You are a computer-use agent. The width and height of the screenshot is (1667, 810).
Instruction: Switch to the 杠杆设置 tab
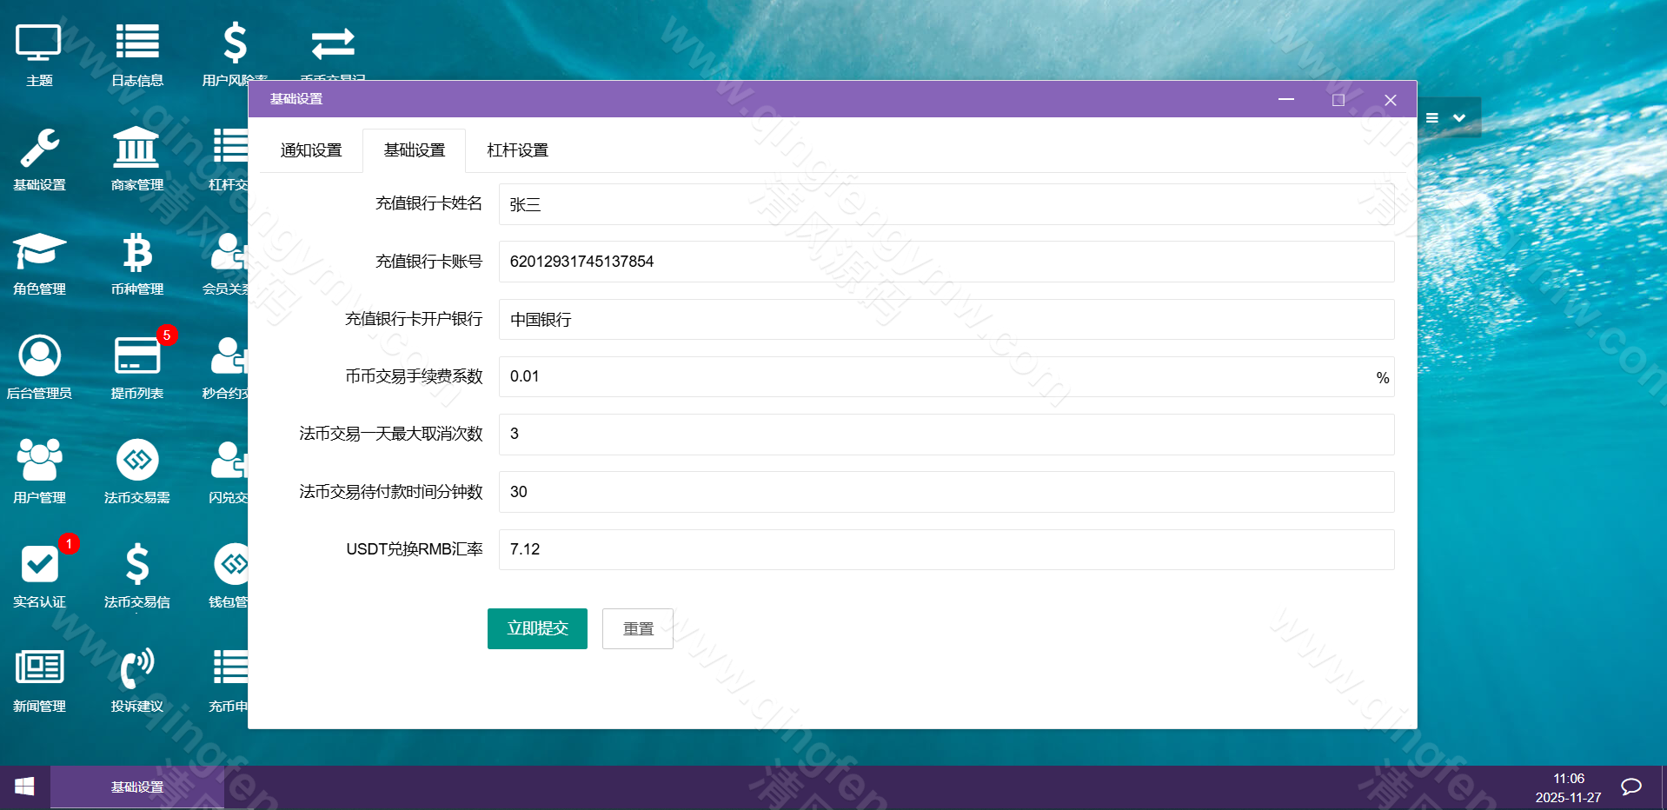(517, 149)
